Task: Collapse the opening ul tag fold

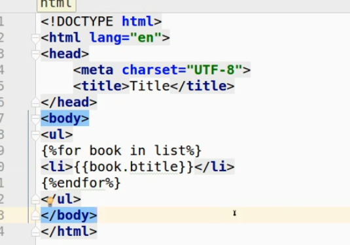Action: [x=35, y=135]
